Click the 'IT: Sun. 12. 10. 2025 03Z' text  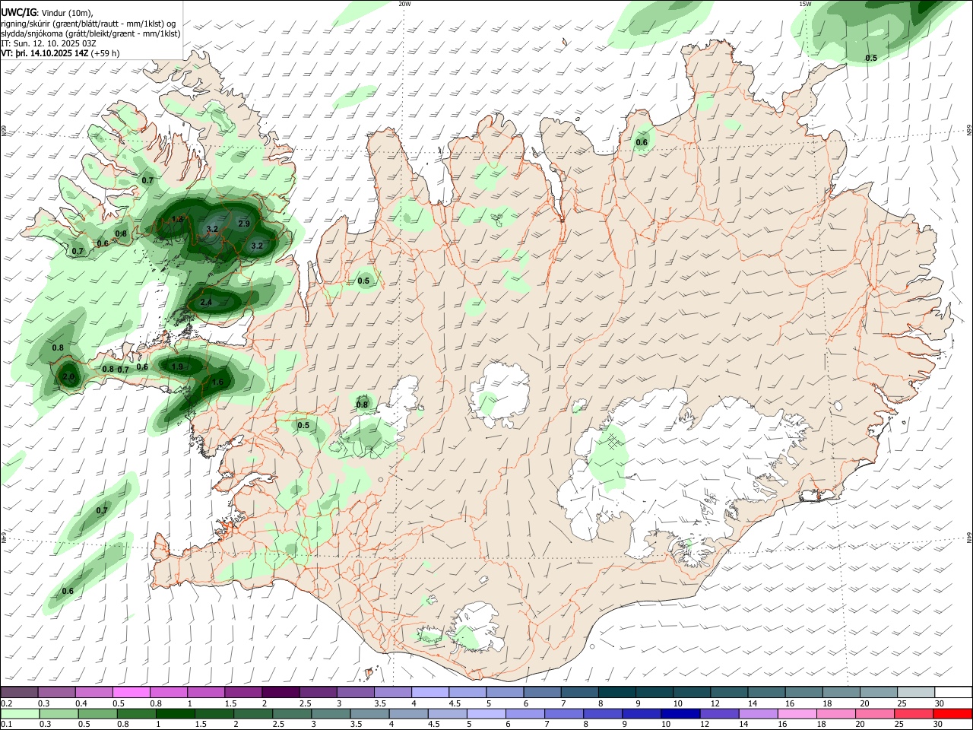click(49, 43)
